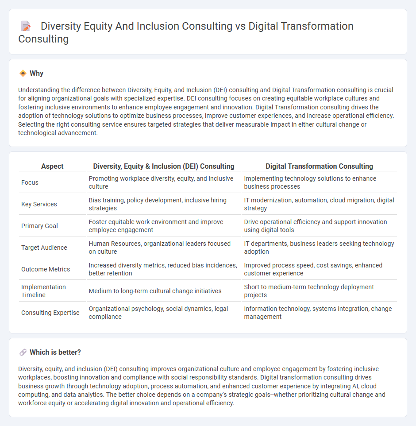
Task: Click cell 'IT modernization, automation, cloud migration, digital strategy'
Action: pyautogui.click(x=319, y=204)
